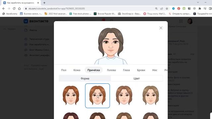This screenshot has width=212, height=119.
Task: Open Free stock photos bookmark
Action: click(80, 14)
